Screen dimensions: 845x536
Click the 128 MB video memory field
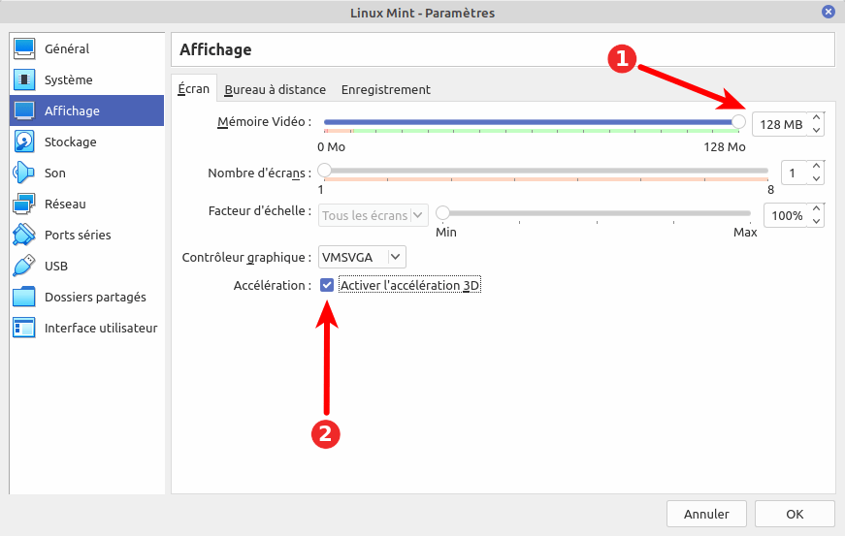click(780, 124)
